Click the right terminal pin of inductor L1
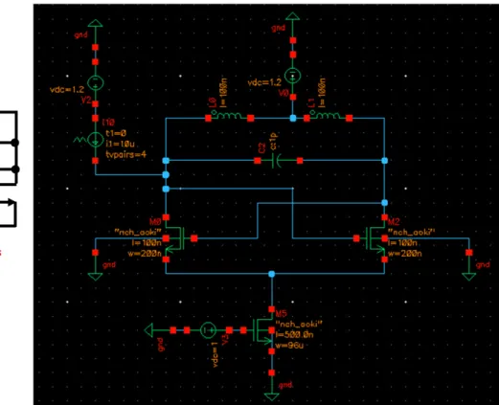This screenshot has width=499, height=405. [350, 119]
